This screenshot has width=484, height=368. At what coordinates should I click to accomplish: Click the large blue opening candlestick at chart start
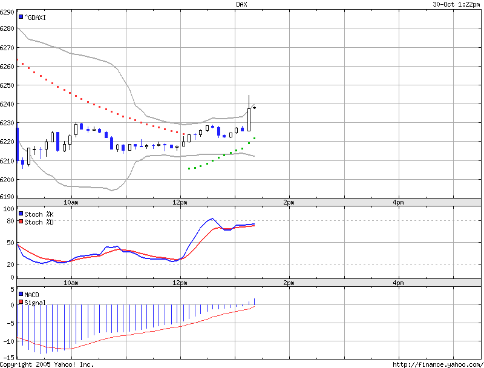tap(18, 144)
